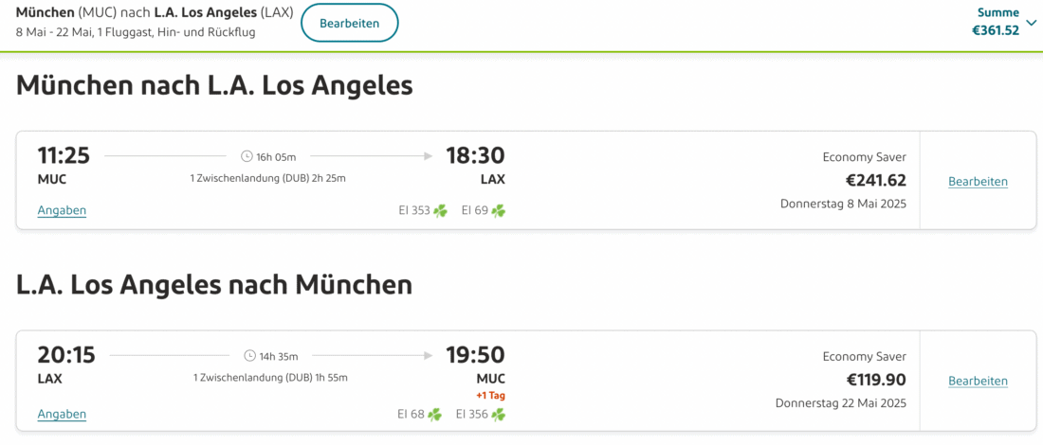The height and width of the screenshot is (445, 1043).
Task: Open Angaben for the MUC outbound flight
Action: [x=62, y=210]
